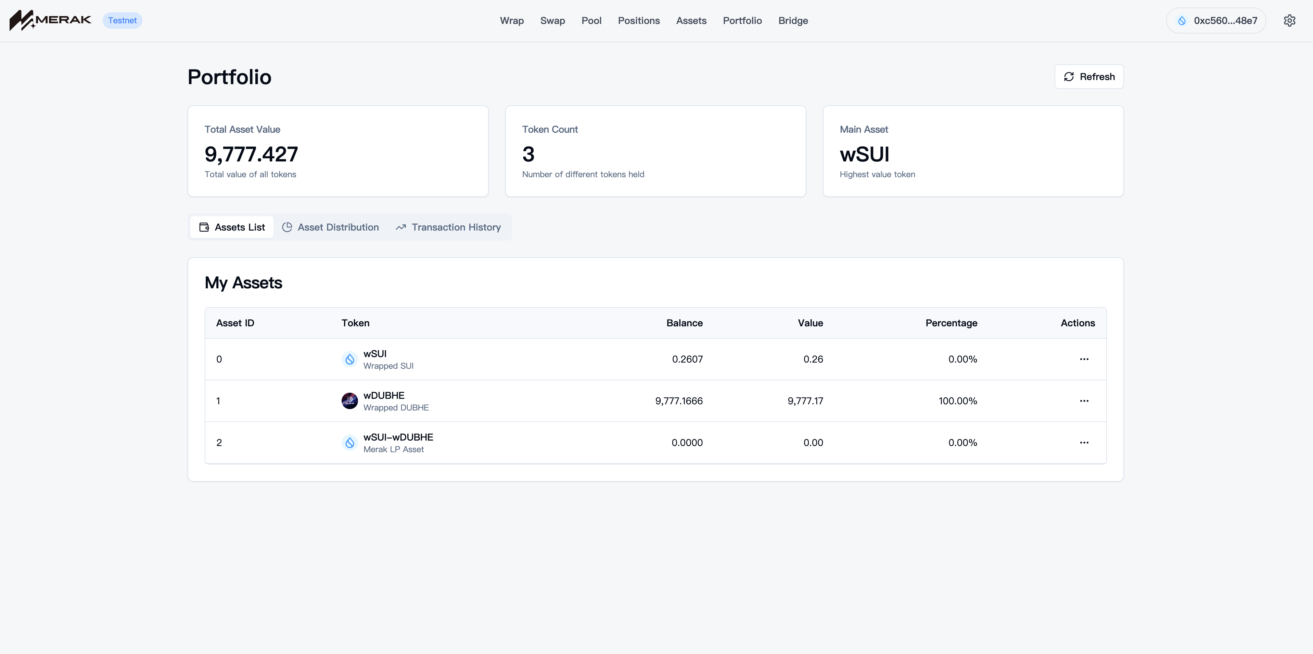
Task: Click balance value 0.2607
Action: click(687, 359)
